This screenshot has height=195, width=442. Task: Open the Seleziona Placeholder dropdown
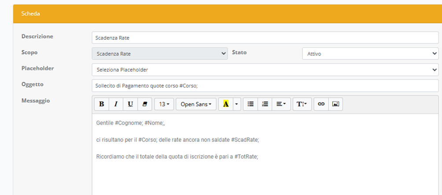pyautogui.click(x=265, y=70)
